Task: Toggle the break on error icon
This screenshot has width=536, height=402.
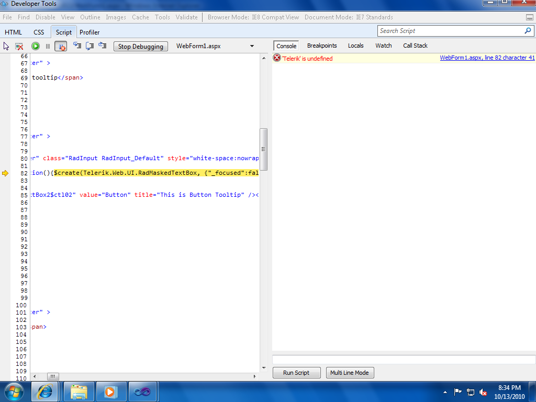Action: point(61,46)
